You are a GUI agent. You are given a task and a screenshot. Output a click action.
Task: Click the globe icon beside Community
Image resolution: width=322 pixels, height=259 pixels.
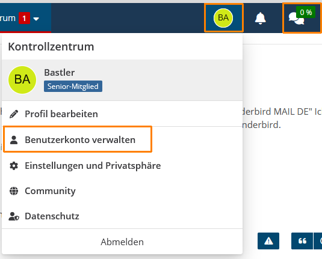pyautogui.click(x=14, y=191)
